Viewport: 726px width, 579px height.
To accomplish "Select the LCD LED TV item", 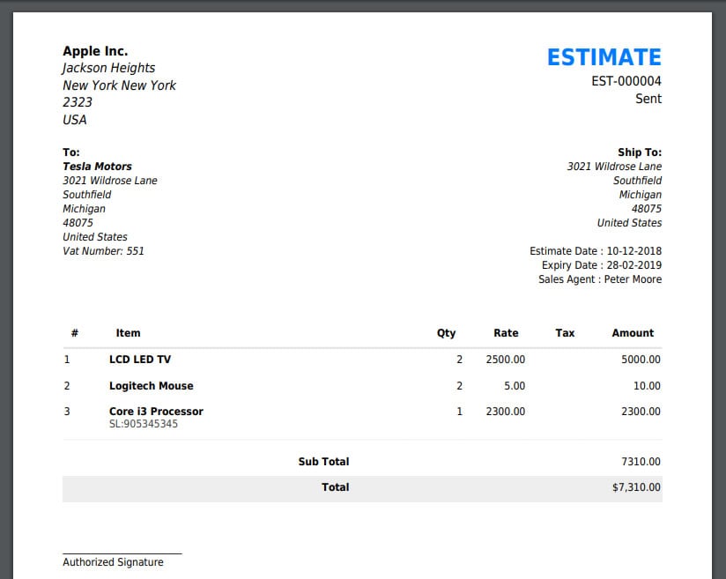I will [x=140, y=360].
